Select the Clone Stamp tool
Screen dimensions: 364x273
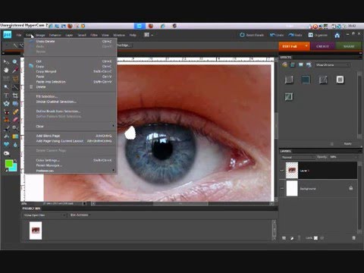(x=6, y=120)
